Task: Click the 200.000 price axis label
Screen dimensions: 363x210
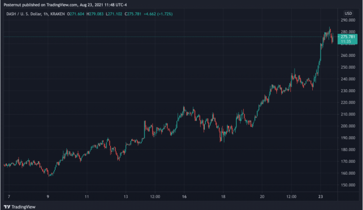Action: click(x=348, y=126)
